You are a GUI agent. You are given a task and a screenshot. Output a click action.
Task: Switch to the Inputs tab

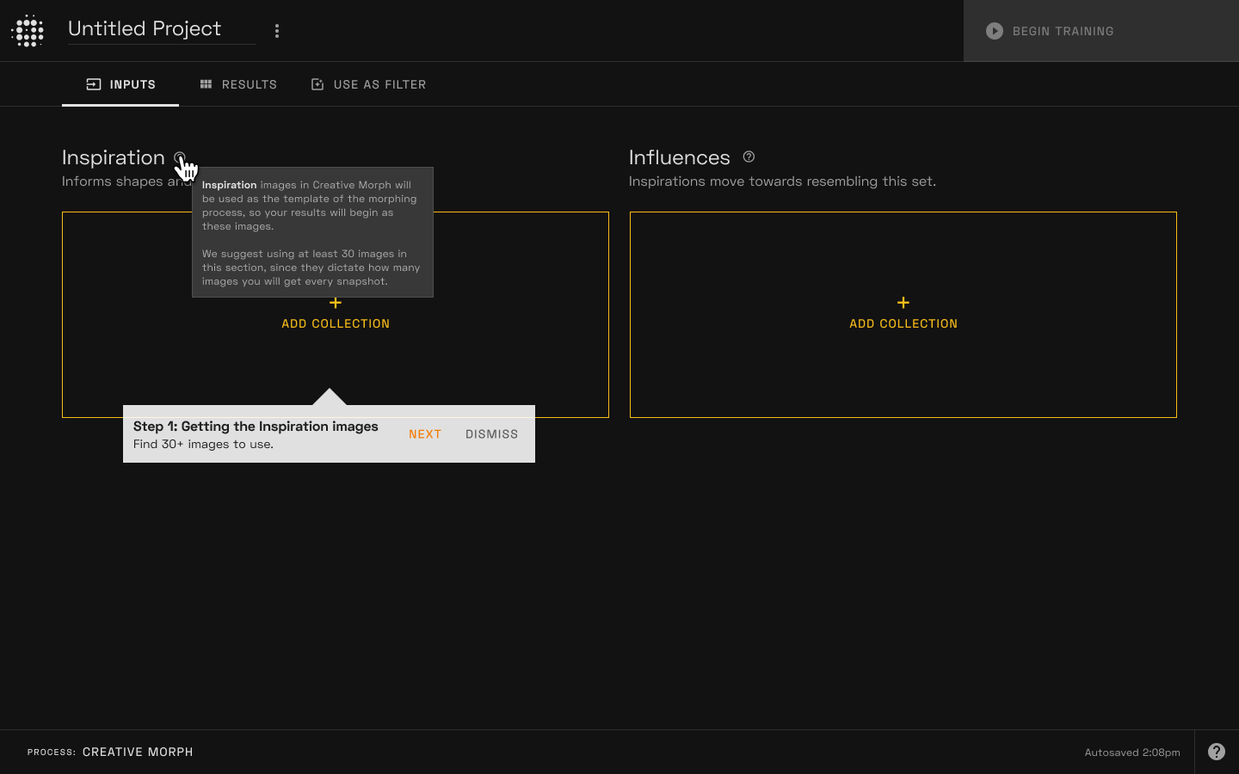click(x=120, y=84)
